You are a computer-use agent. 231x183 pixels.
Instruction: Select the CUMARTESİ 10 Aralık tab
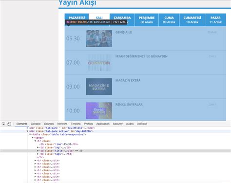click(192, 20)
